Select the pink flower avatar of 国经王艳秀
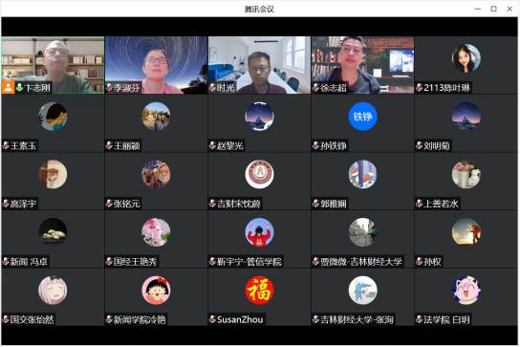520x347 pixels. [156, 232]
